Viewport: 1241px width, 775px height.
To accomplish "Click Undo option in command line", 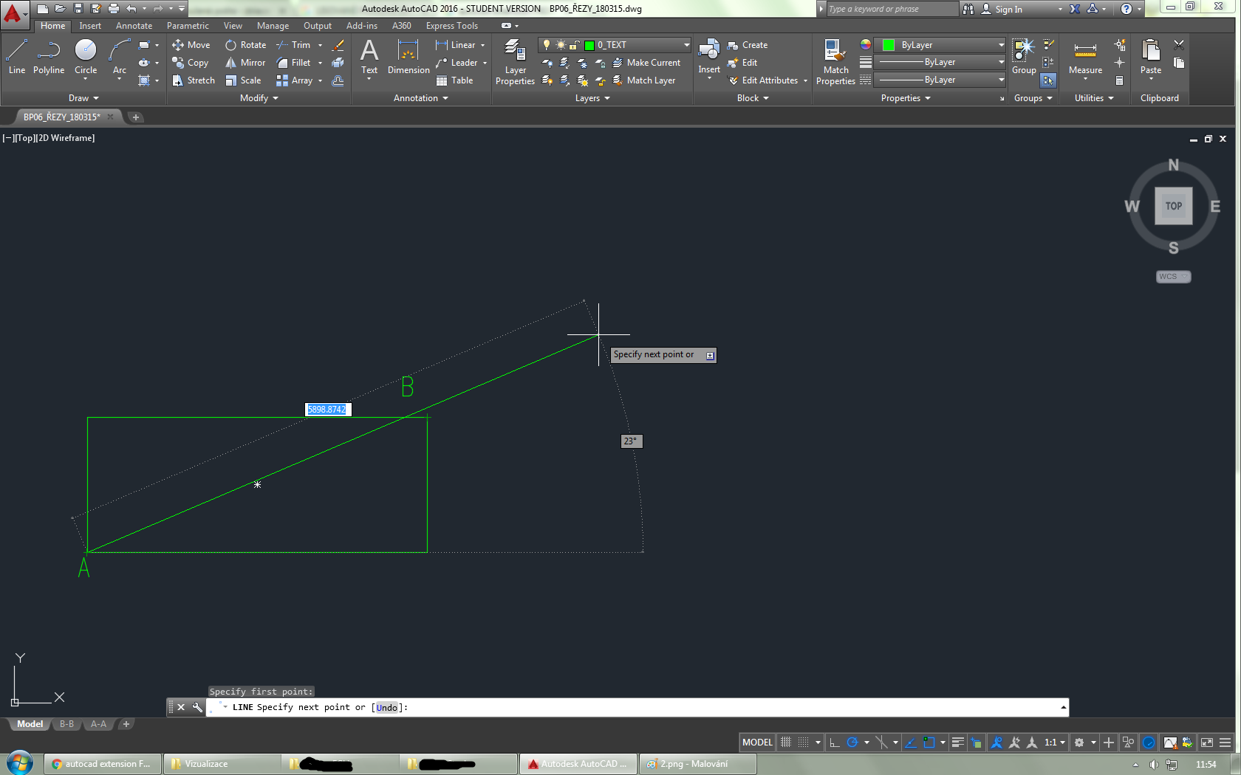I will (386, 707).
